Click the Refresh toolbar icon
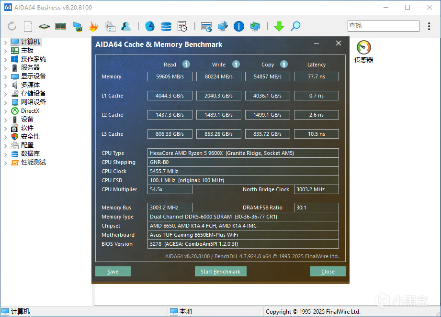Viewport: 441px width, 317px height. [12, 26]
